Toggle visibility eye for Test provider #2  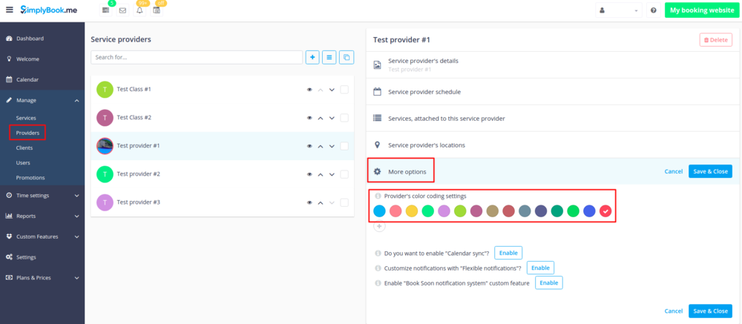pyautogui.click(x=309, y=174)
